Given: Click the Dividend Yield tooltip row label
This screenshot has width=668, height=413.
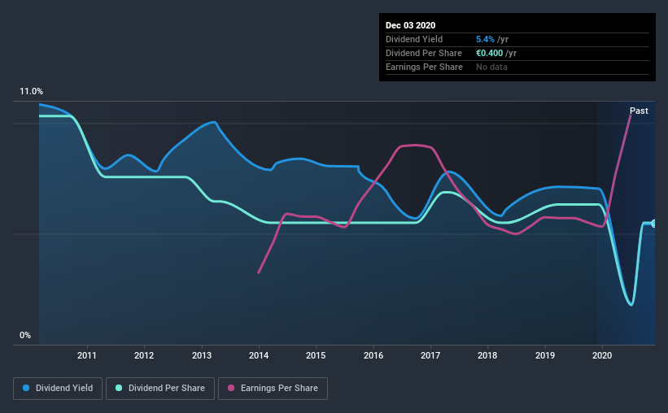Looking at the screenshot, I should tap(414, 39).
